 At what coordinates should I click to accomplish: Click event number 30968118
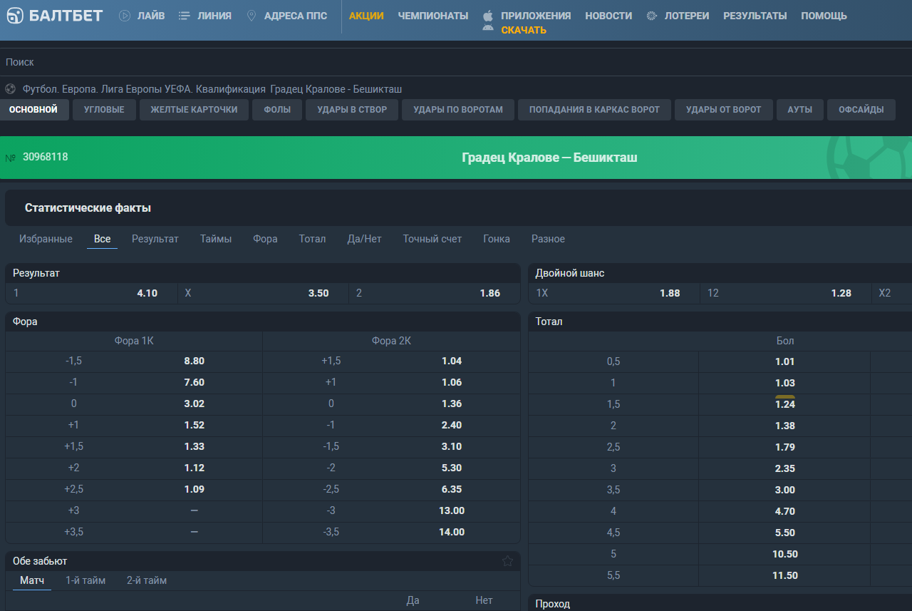tap(46, 157)
